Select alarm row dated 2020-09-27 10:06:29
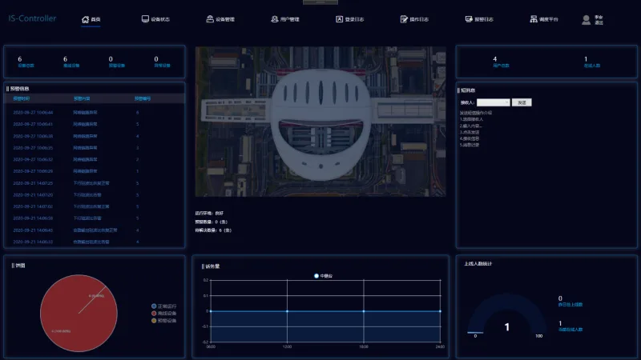Screen dimensions: 641x360 click(95, 171)
